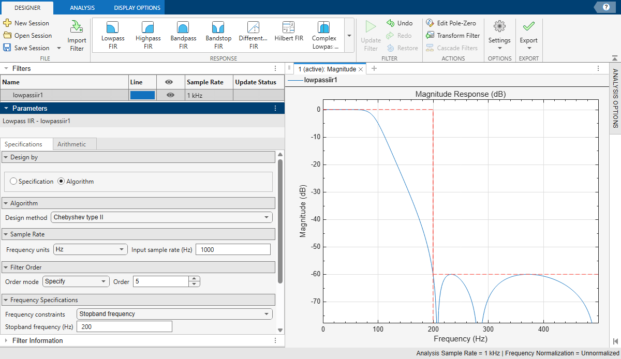Viewport: 621px width, 359px height.
Task: Choose the Lowpass FIR response
Action: point(113,36)
